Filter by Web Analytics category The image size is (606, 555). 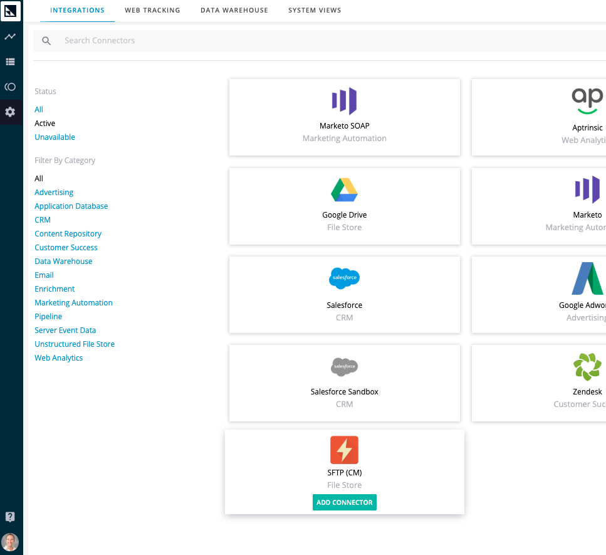[59, 357]
